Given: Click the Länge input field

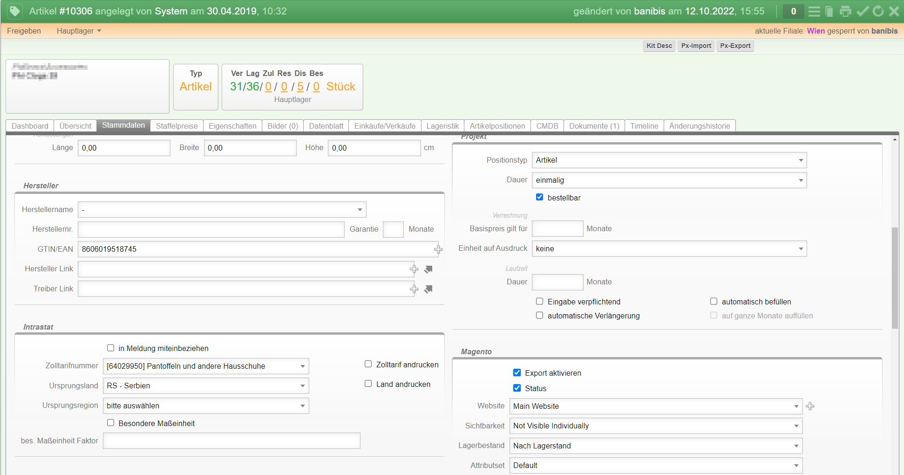Looking at the screenshot, I should tap(124, 148).
